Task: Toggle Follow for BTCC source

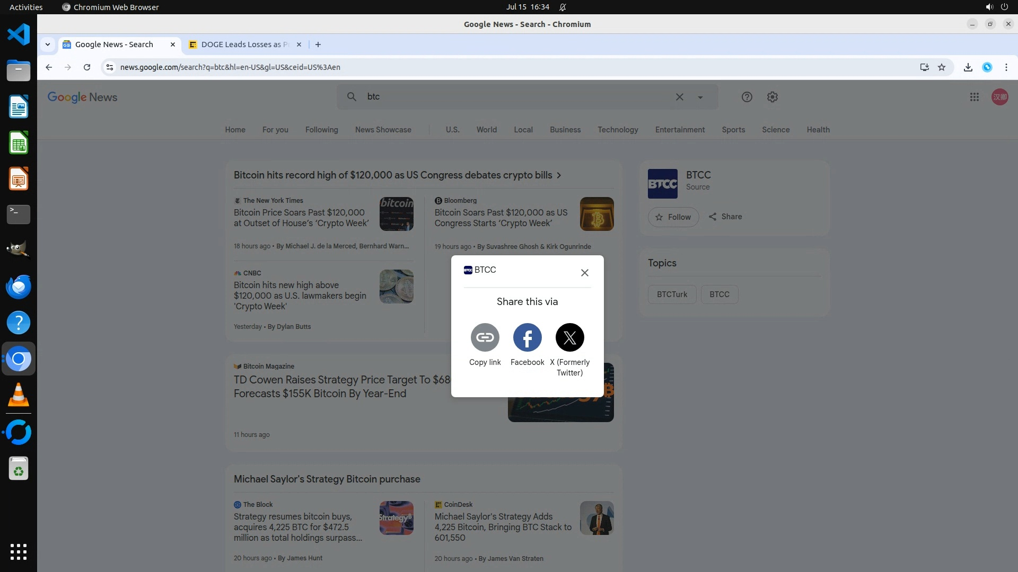Action: [673, 217]
